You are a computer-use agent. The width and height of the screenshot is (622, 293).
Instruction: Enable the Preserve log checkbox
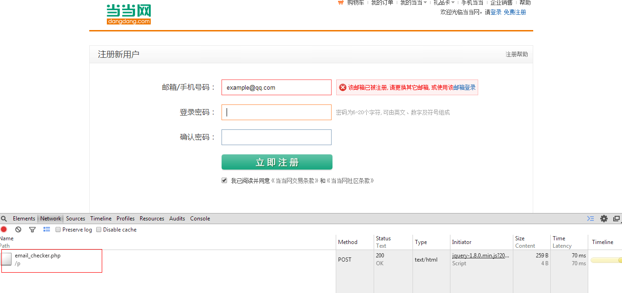58,229
